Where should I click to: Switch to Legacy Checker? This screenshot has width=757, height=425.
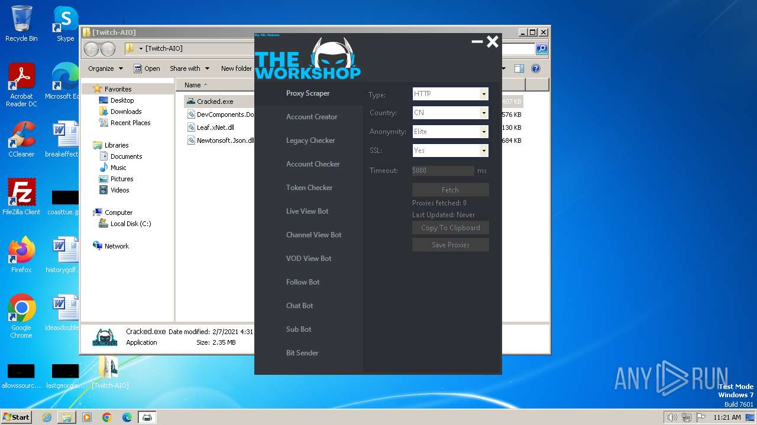pos(310,140)
